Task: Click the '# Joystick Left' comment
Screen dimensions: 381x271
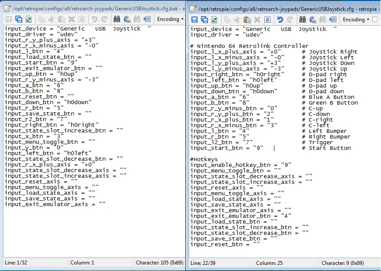Action: click(x=328, y=57)
